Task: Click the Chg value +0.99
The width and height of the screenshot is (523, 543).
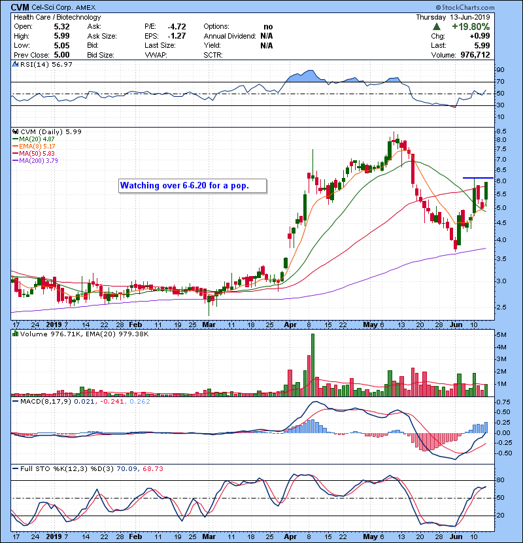Action: pyautogui.click(x=480, y=36)
